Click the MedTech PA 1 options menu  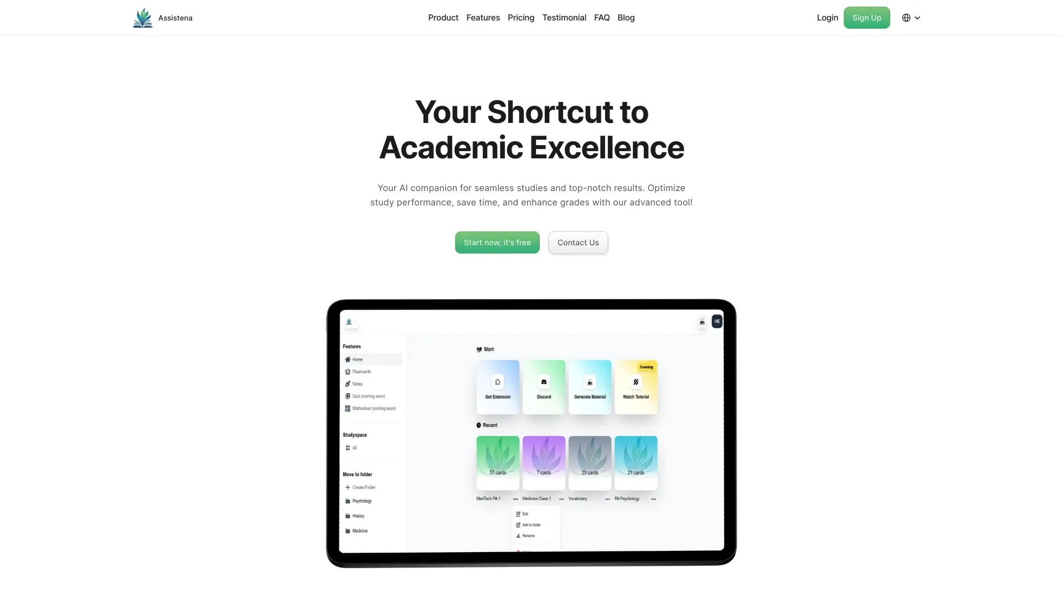point(515,499)
